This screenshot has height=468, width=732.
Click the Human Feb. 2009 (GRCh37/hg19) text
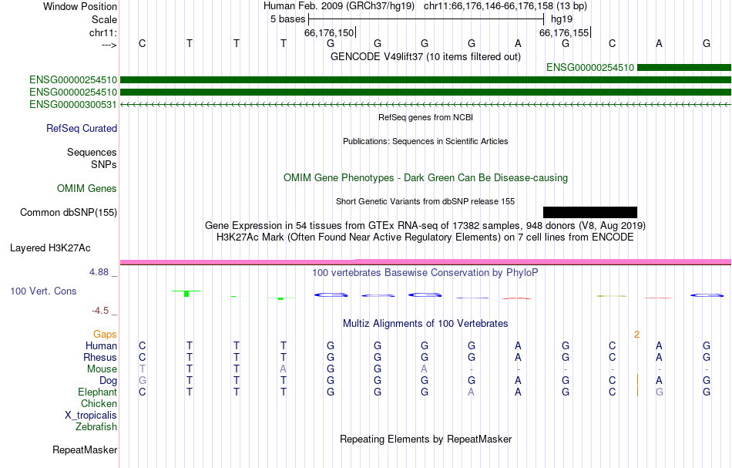coord(339,6)
